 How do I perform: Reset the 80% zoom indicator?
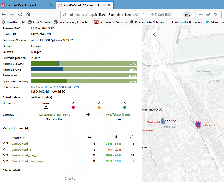tap(187, 15)
